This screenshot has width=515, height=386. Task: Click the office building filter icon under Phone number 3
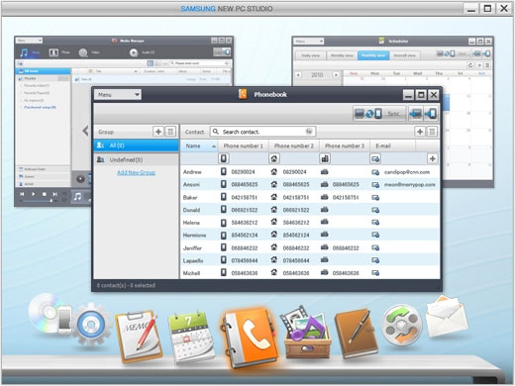click(325, 158)
